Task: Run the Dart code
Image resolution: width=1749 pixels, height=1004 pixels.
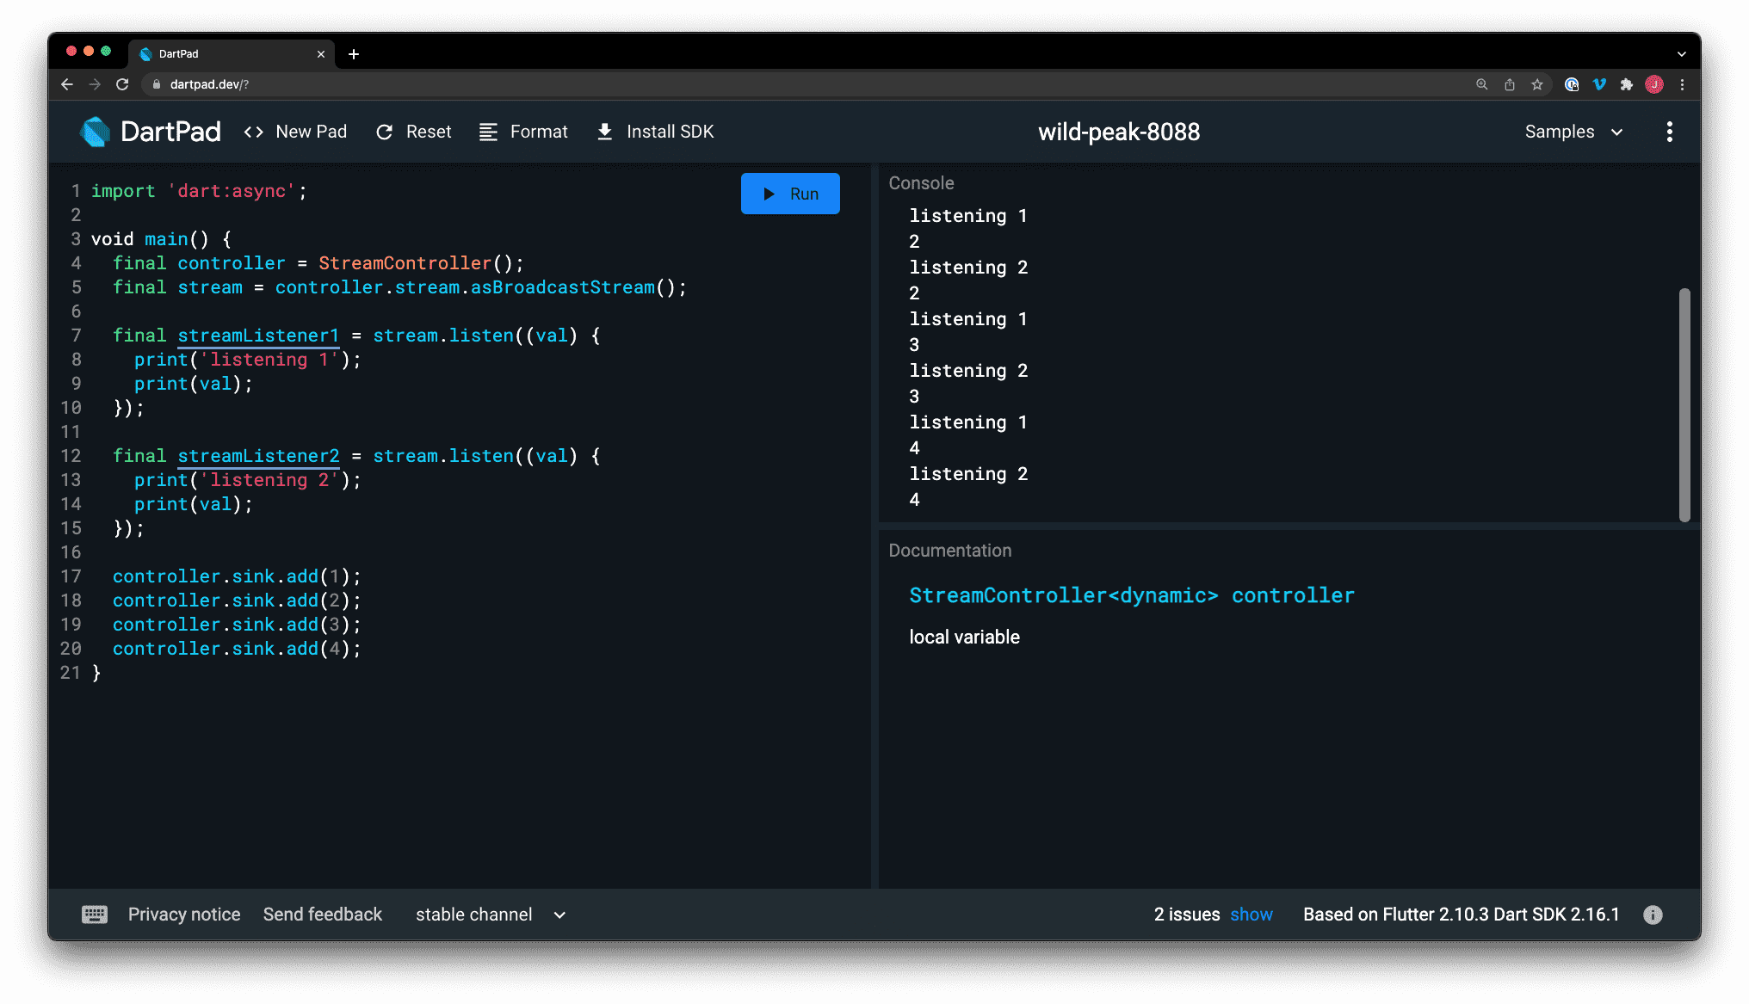Action: (x=790, y=194)
